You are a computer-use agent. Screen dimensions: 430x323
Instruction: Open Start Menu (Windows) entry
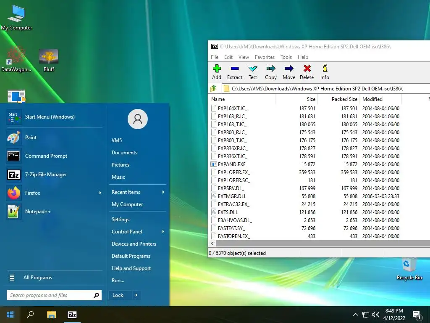point(54,117)
